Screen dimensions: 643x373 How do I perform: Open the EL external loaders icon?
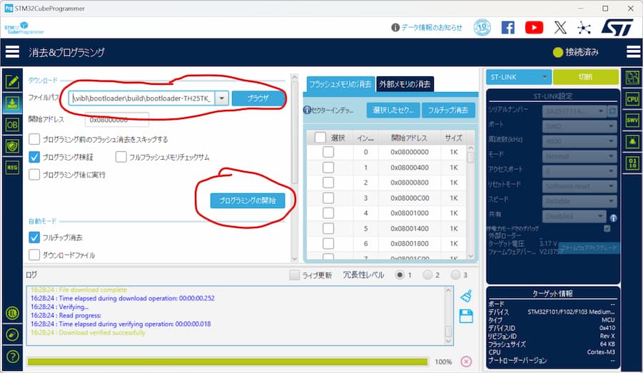(12, 314)
